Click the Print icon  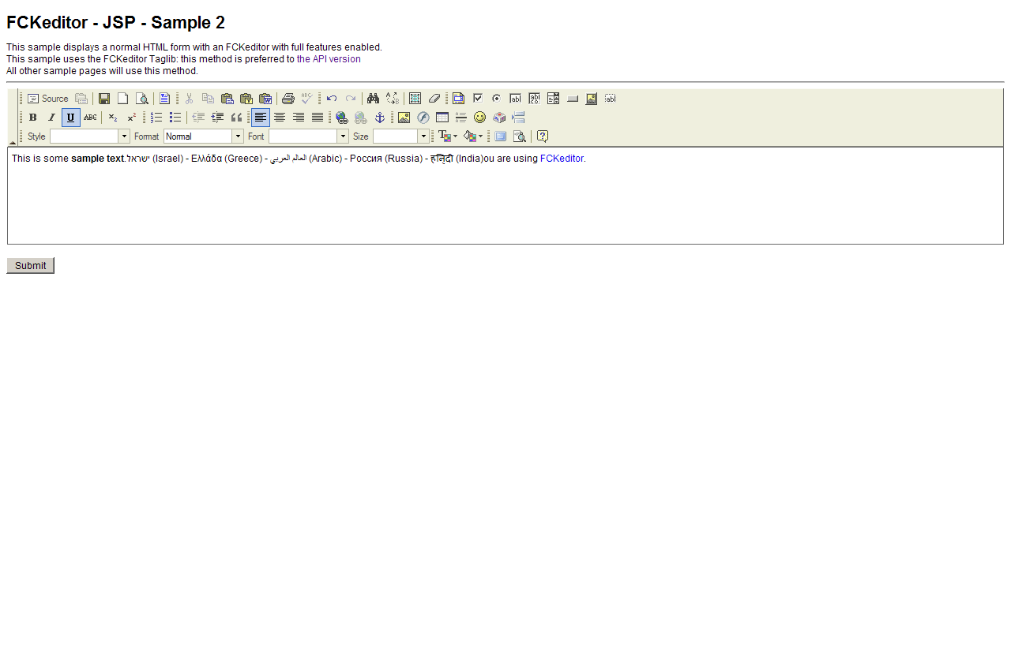click(288, 99)
